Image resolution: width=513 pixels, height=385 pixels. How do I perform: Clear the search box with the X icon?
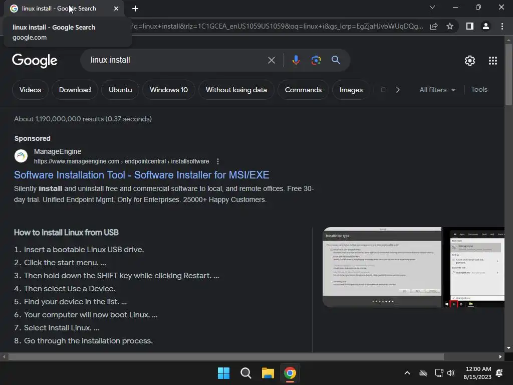click(x=271, y=60)
